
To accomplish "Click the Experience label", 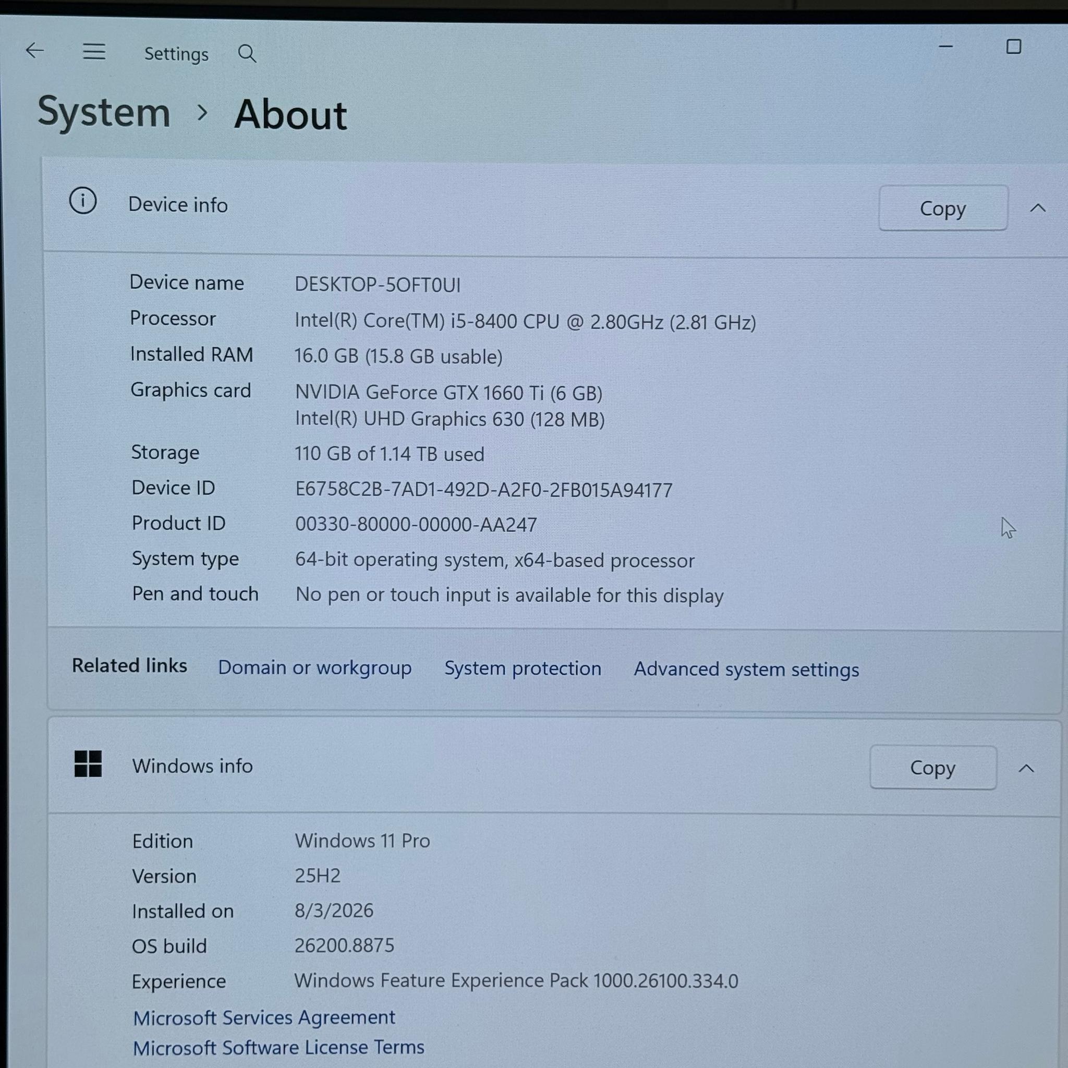I will point(178,982).
